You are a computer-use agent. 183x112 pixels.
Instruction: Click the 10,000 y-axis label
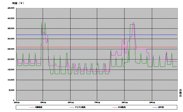tap(11, 80)
